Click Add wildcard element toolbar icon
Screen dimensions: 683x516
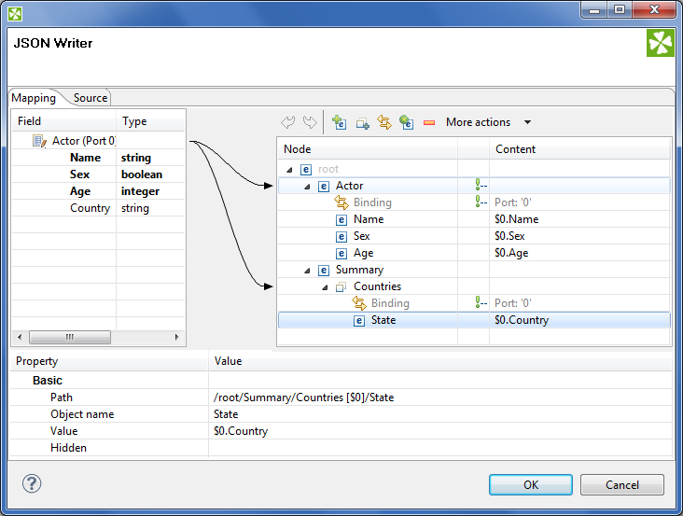coord(407,122)
